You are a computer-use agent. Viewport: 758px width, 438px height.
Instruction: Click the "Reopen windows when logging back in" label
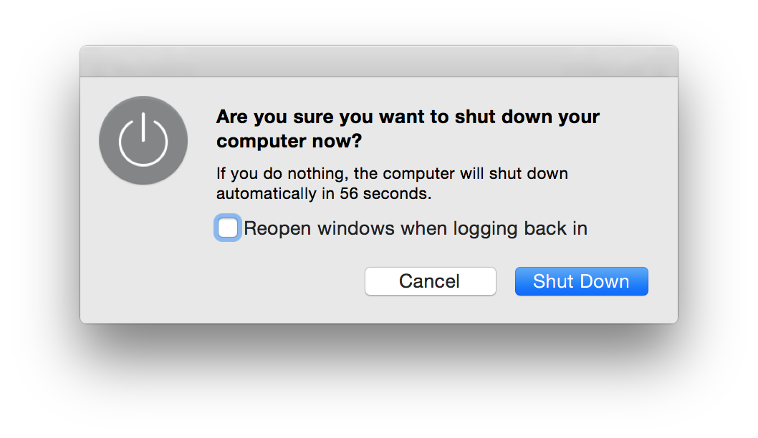pyautogui.click(x=416, y=229)
